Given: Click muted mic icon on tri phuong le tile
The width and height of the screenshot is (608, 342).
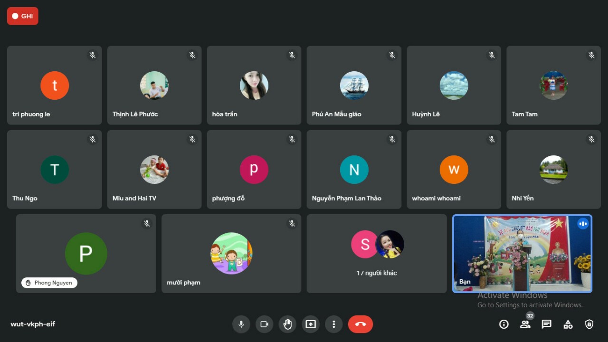Looking at the screenshot, I should point(93,55).
